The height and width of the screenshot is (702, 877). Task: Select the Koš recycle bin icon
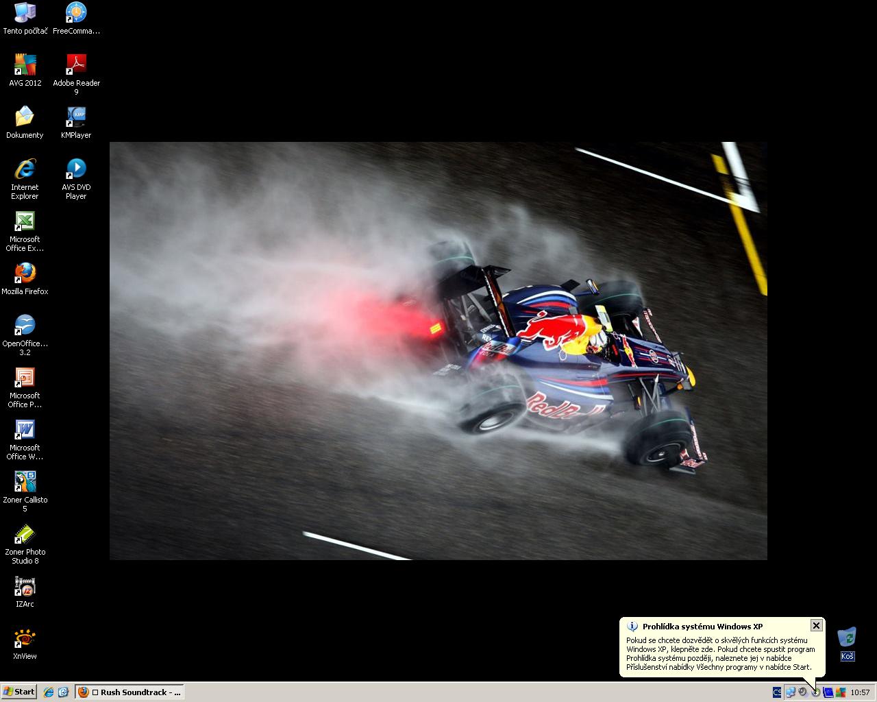[848, 643]
